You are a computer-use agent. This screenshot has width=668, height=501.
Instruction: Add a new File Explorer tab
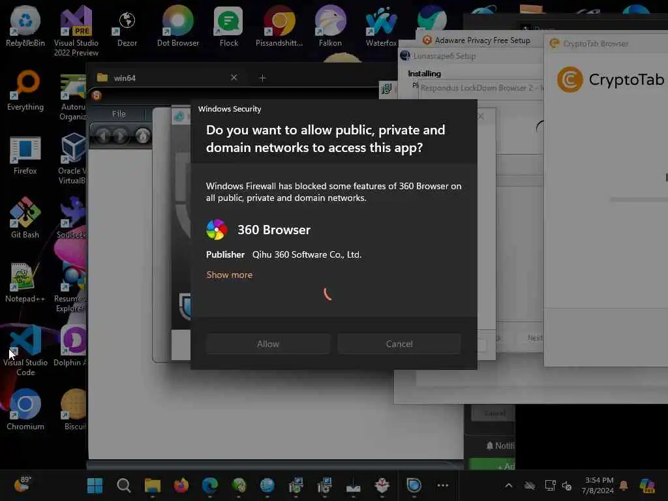[x=262, y=78]
